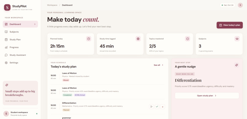
Task: Click the graduation cap icon on Subjects card
Action: (x=237, y=39)
